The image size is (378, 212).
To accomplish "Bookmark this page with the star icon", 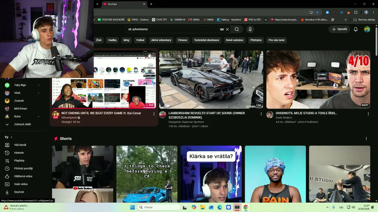I will [317, 12].
